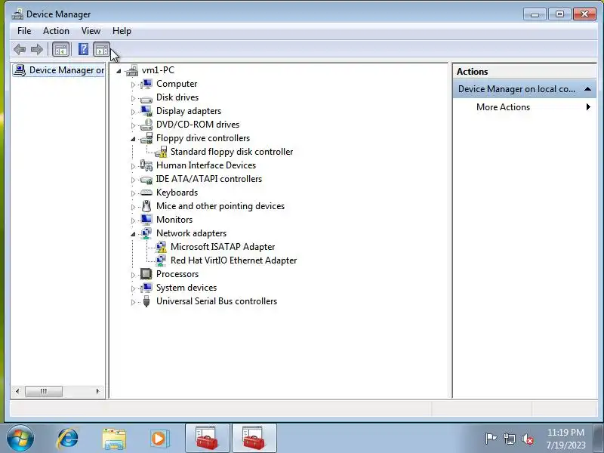Collapse the Device Manager on local computer actions header
This screenshot has height=453, width=604.
(587, 89)
